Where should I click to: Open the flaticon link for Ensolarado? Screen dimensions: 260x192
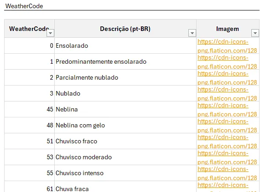pos(227,46)
